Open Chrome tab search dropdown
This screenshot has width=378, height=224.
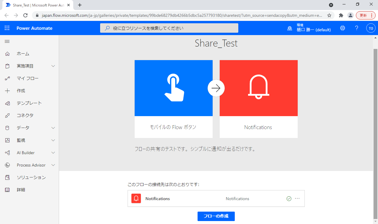click(331, 5)
